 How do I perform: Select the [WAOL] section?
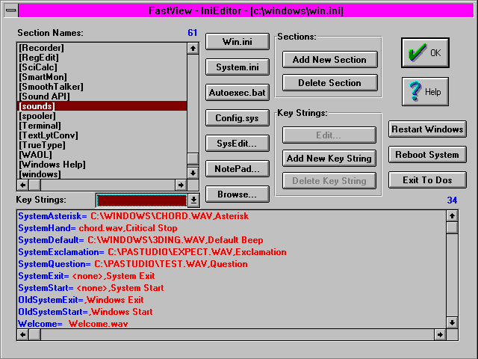(102, 155)
